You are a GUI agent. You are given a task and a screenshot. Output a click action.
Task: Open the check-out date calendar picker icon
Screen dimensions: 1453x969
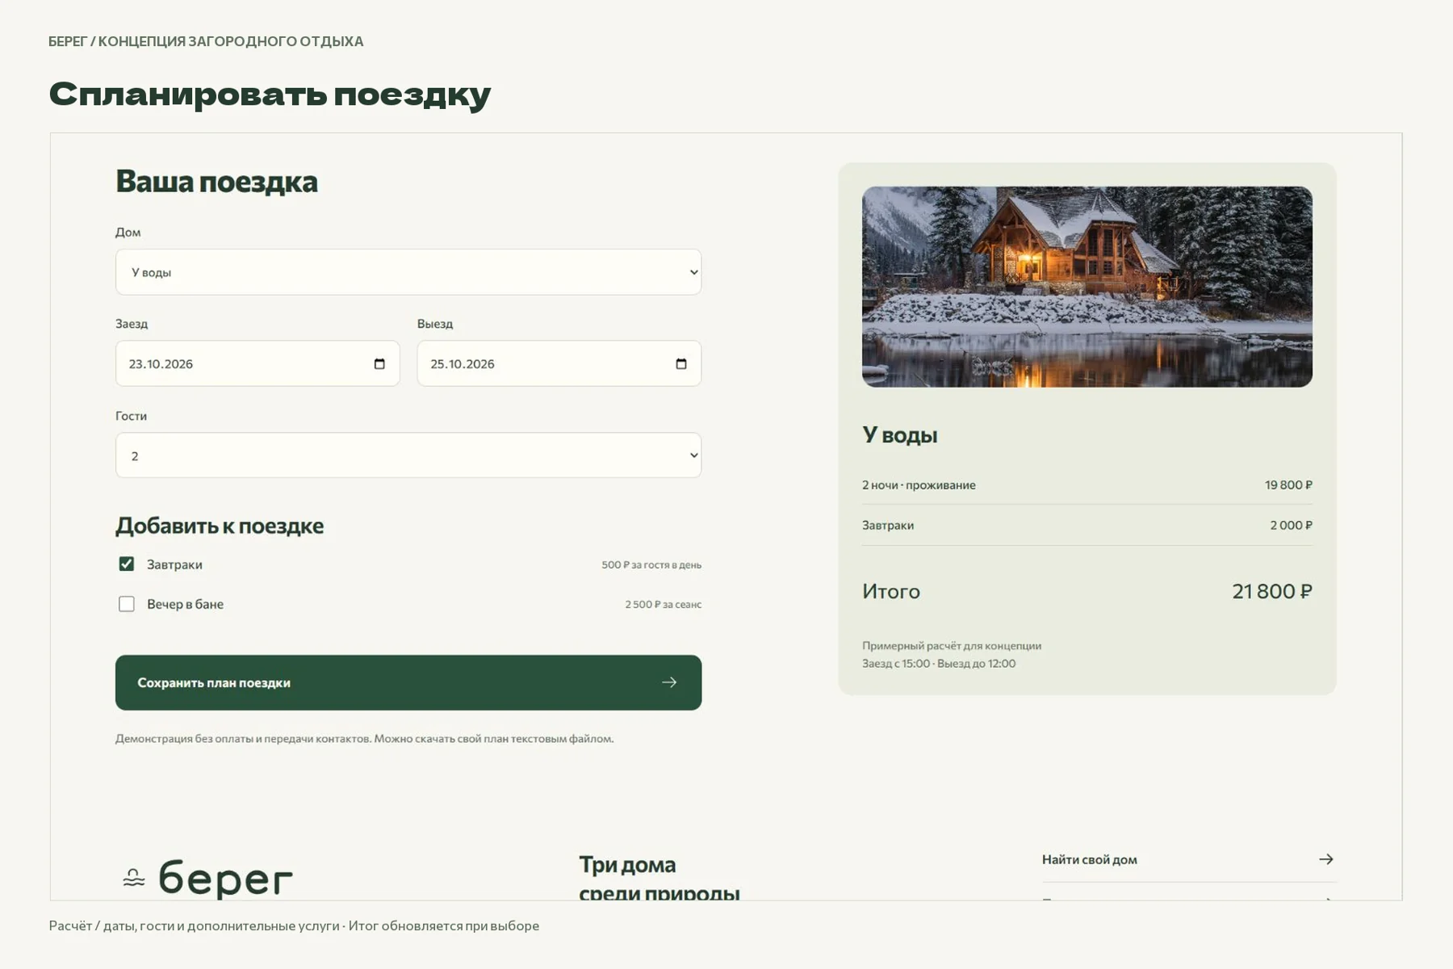tap(681, 364)
